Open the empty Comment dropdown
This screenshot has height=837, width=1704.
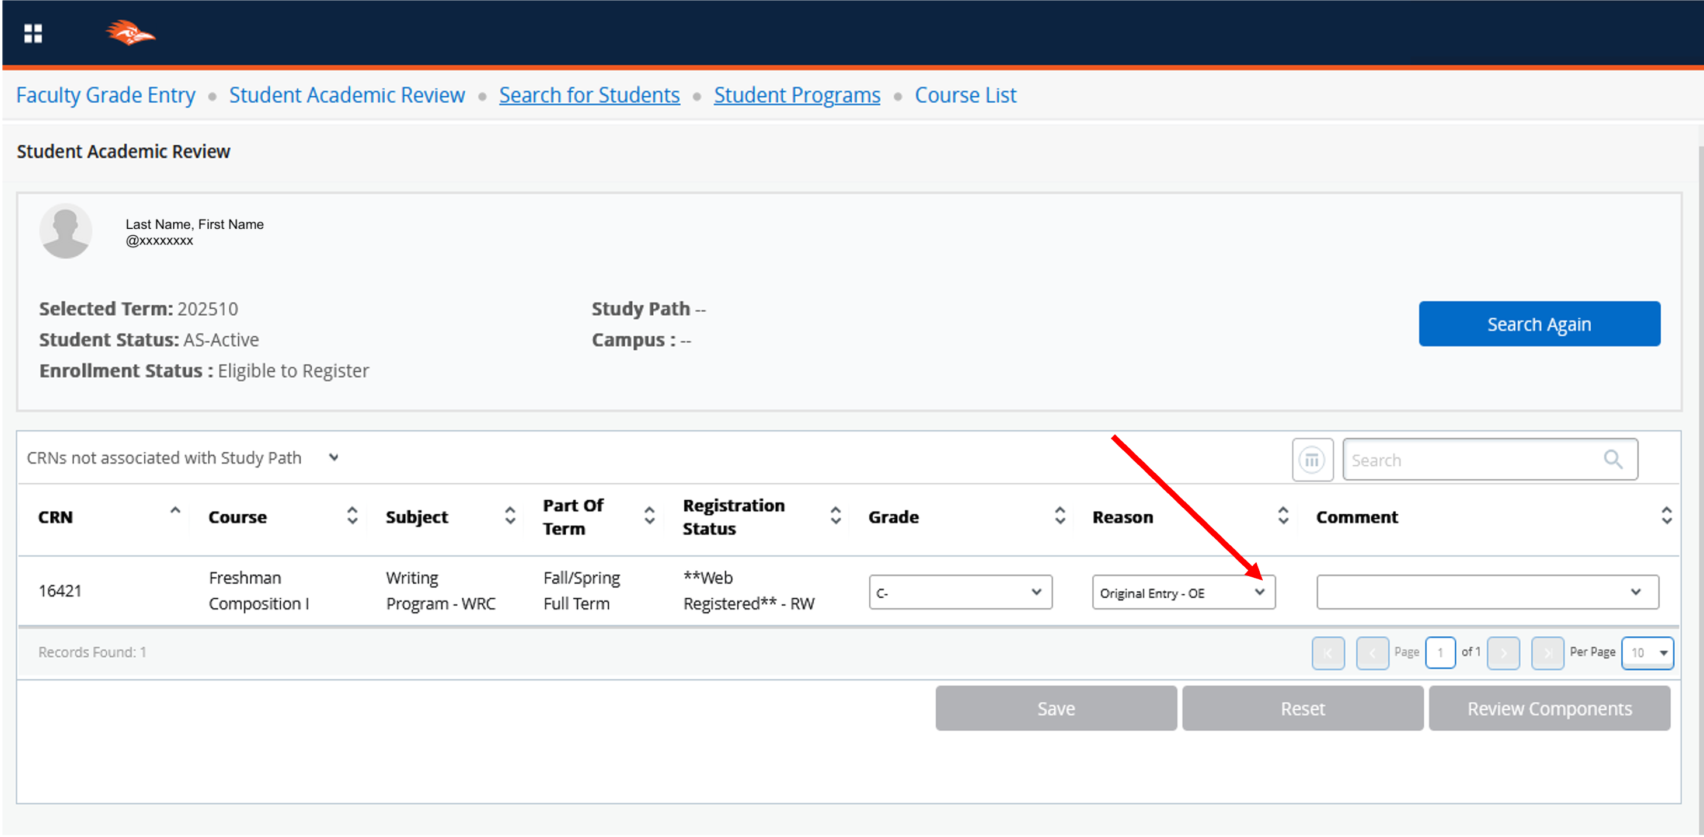pyautogui.click(x=1487, y=592)
